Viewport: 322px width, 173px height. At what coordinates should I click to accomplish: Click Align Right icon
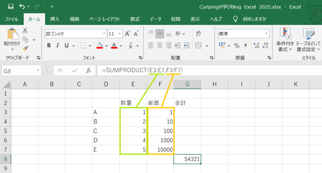tap(169, 45)
